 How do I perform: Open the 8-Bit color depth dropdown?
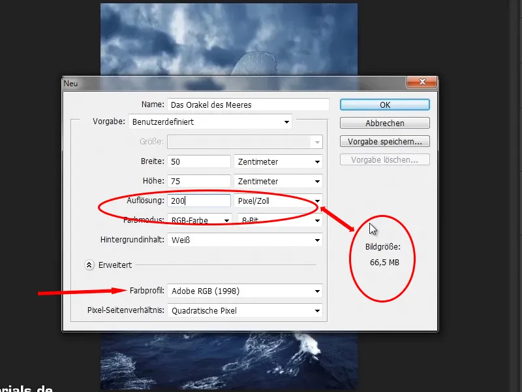[x=280, y=220]
